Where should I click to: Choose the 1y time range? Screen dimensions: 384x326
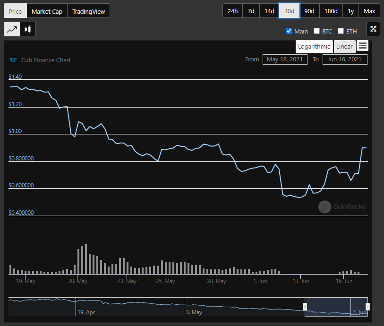350,11
